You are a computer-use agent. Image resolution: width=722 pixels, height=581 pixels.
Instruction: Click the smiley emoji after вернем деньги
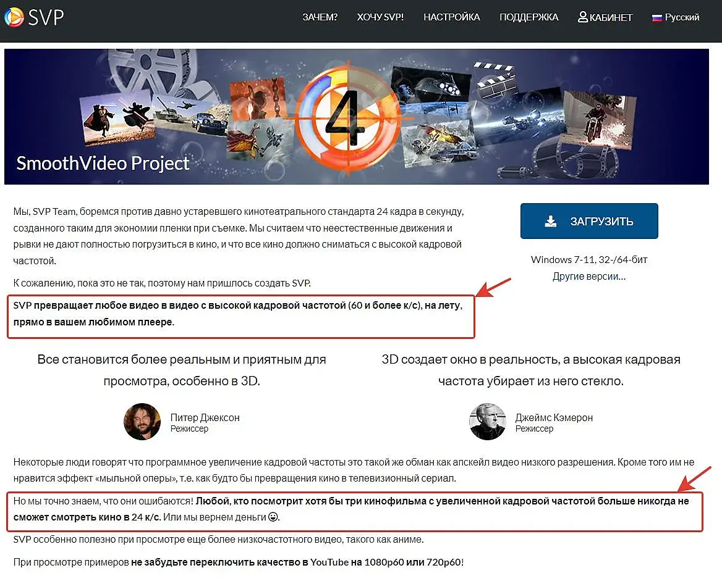(273, 517)
